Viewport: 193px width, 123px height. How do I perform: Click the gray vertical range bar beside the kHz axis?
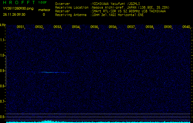[6, 71]
